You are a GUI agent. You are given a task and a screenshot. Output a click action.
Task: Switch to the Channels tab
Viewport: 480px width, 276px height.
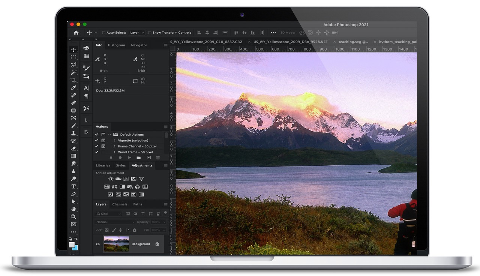pyautogui.click(x=120, y=204)
